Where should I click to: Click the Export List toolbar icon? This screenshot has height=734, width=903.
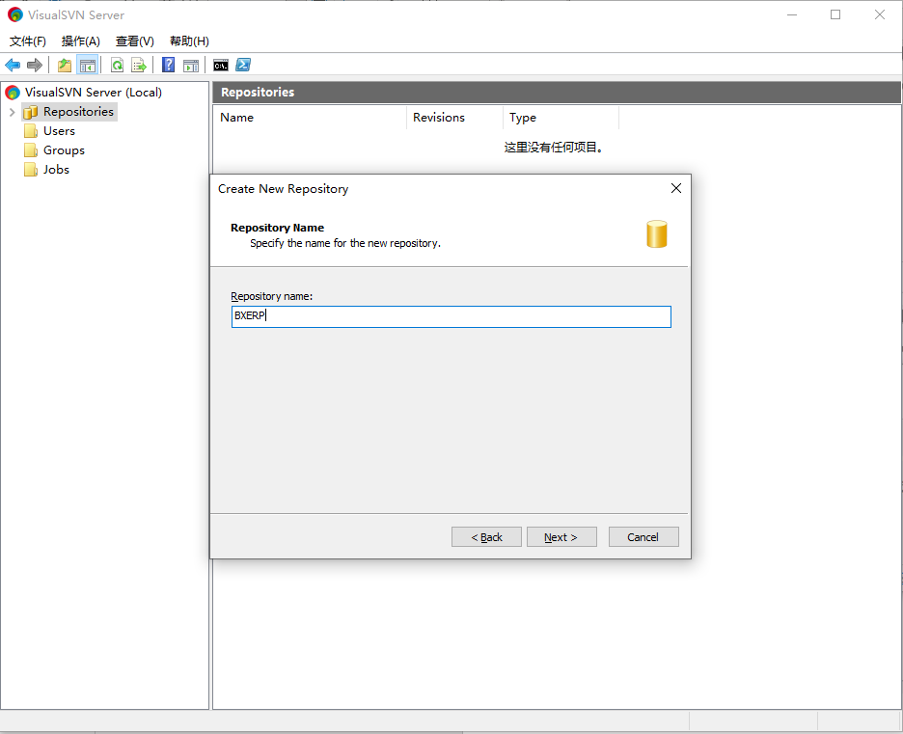click(x=139, y=65)
